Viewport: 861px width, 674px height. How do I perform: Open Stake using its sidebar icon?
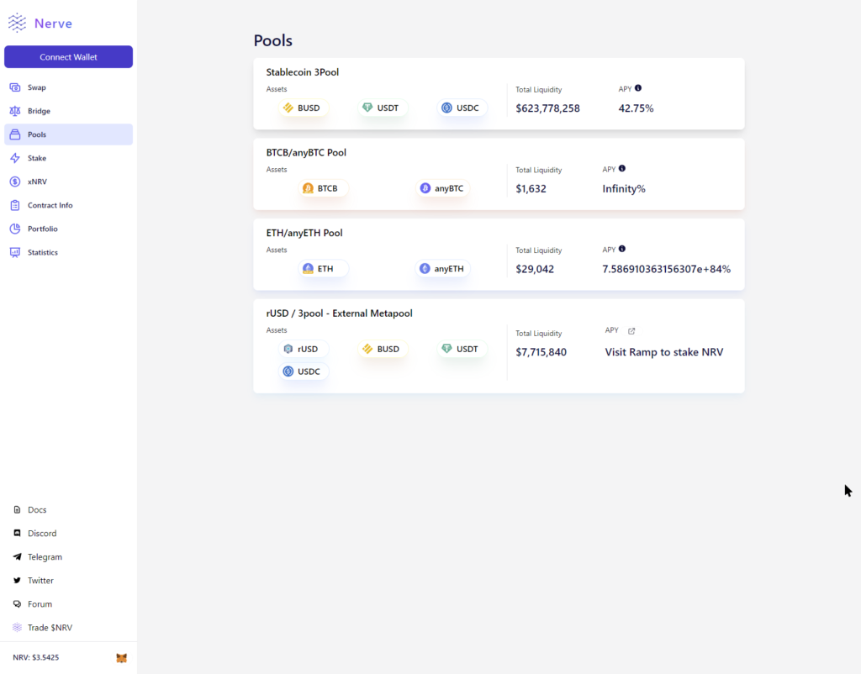(17, 158)
